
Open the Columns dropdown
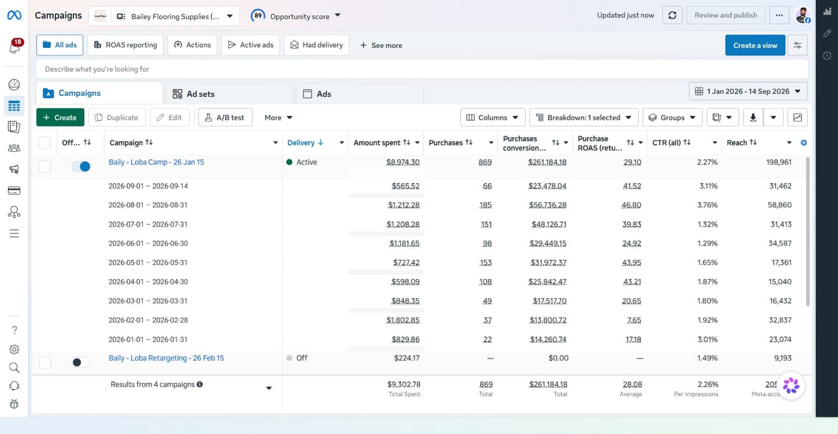493,117
